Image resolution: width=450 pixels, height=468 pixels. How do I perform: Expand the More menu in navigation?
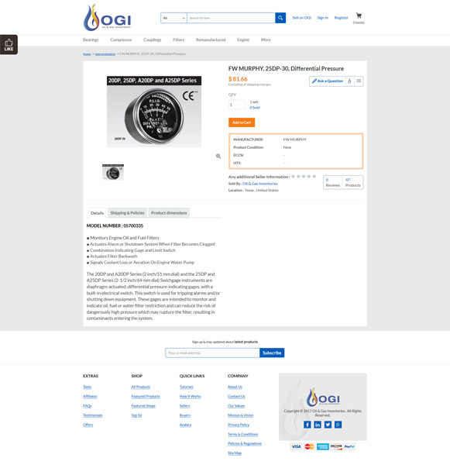coord(266,40)
